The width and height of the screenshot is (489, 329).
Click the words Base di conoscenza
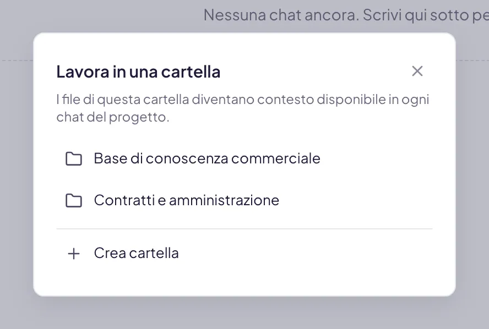tap(161, 158)
